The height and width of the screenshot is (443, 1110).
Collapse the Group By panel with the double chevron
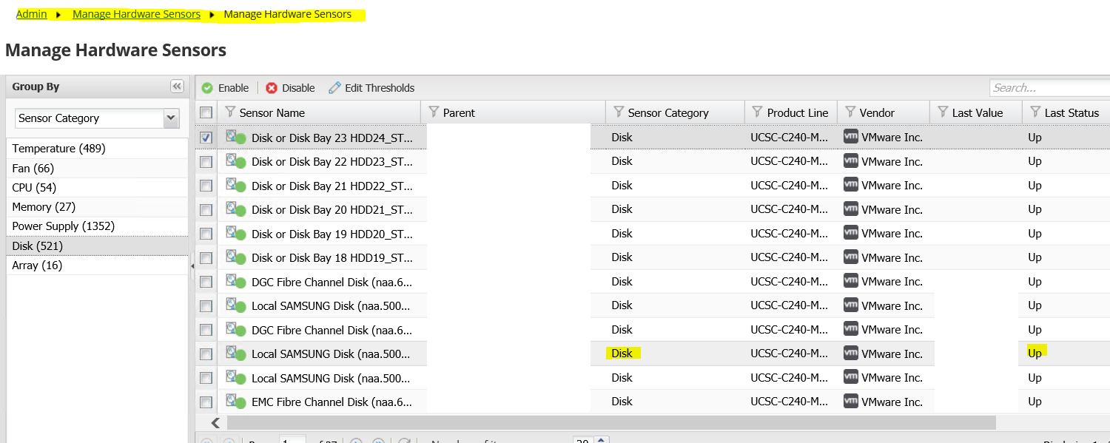pos(177,86)
